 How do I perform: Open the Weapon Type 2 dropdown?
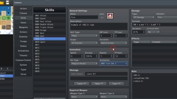pyautogui.click(x=114, y=97)
